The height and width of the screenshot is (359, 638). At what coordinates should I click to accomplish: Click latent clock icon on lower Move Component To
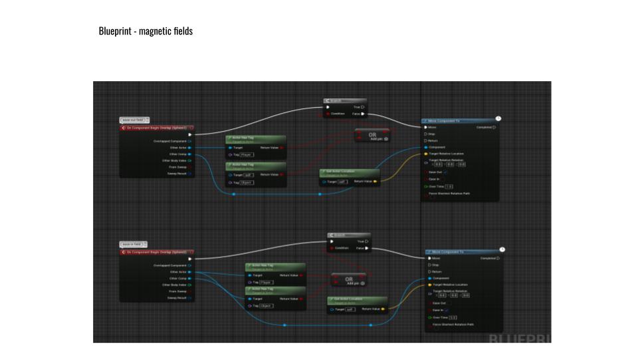pos(502,249)
